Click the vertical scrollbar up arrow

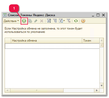click(102, 41)
